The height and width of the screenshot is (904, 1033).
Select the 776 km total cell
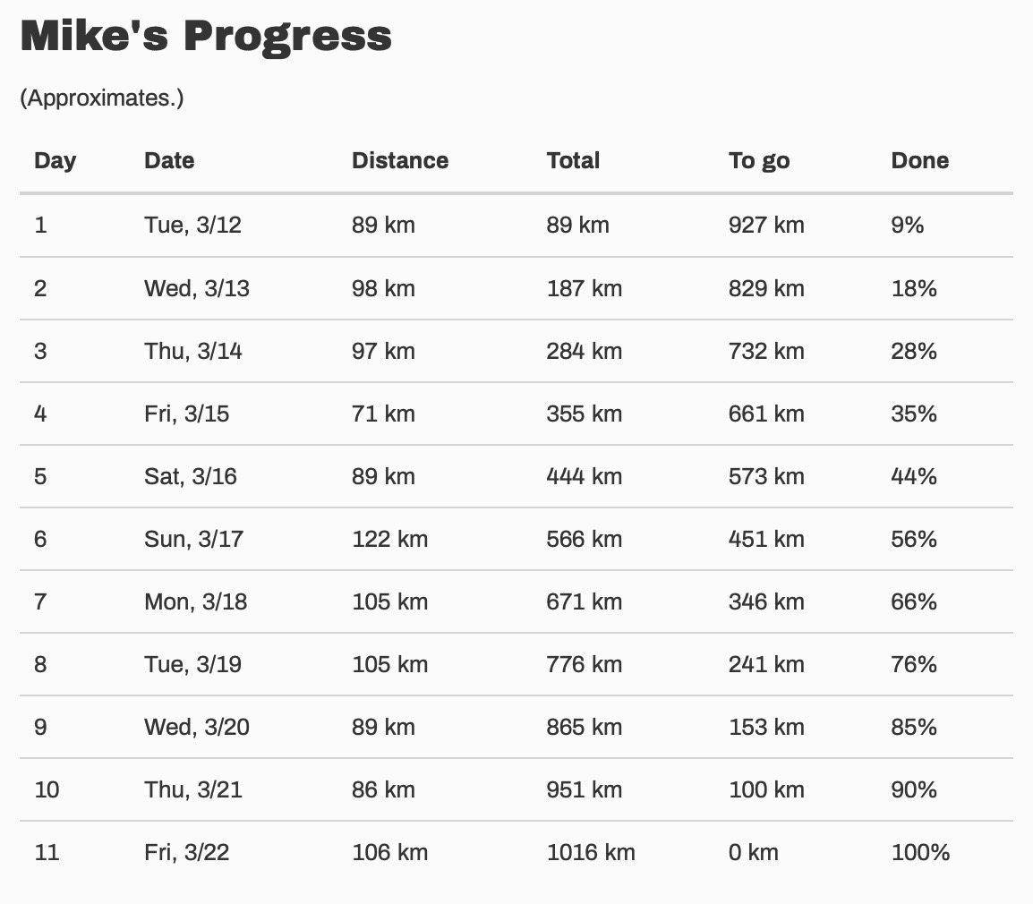(x=584, y=664)
